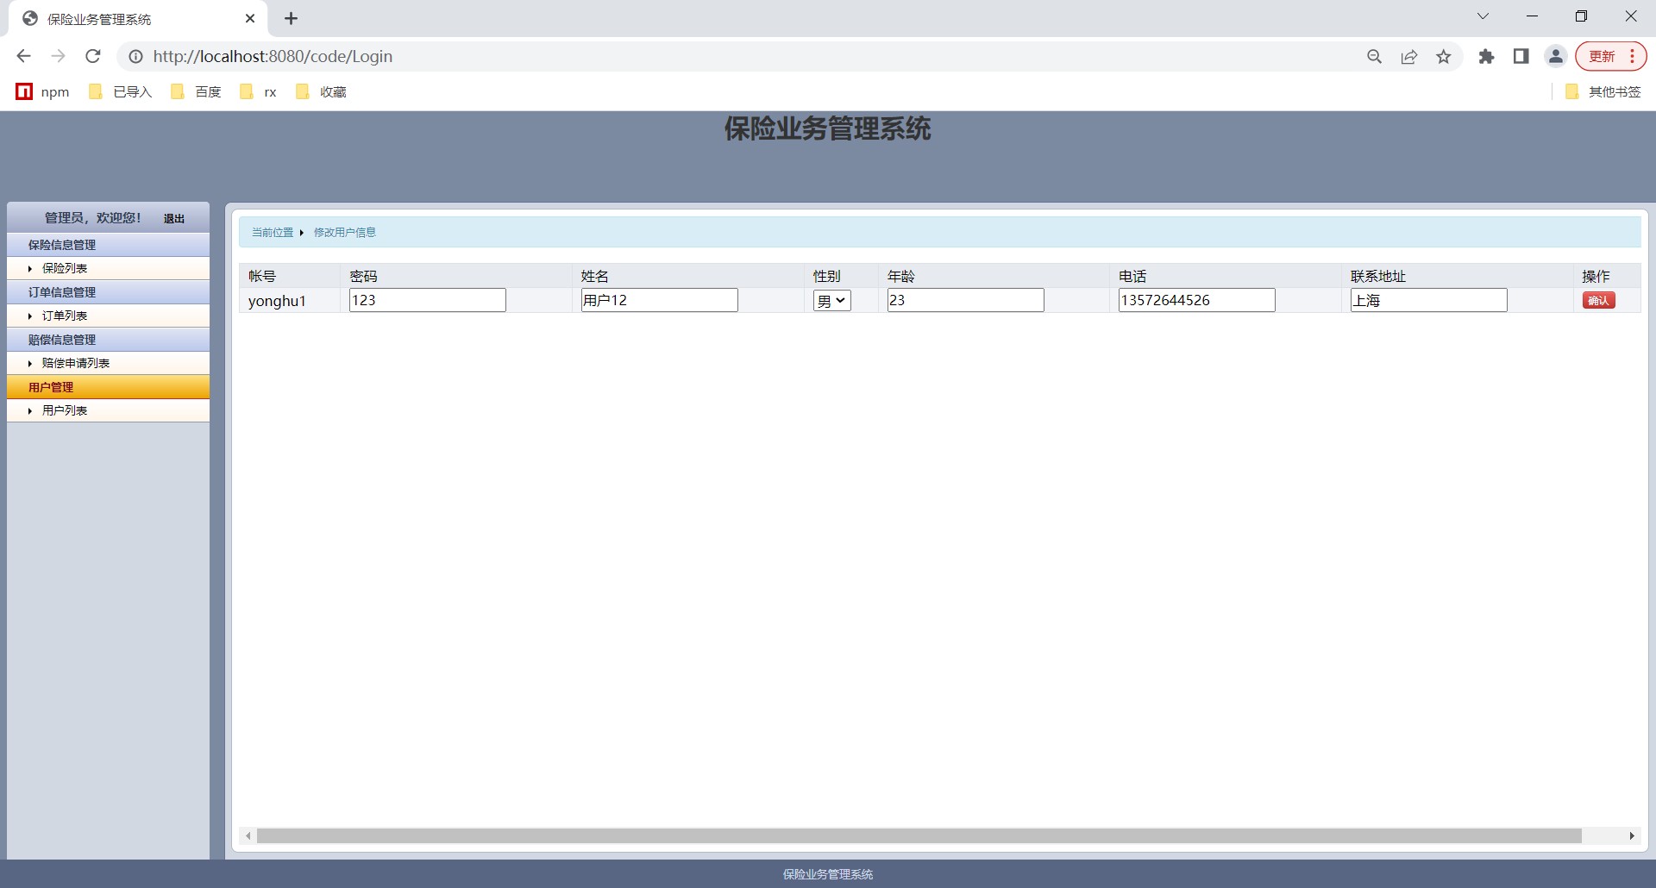Click the browser reload page icon

tap(93, 56)
